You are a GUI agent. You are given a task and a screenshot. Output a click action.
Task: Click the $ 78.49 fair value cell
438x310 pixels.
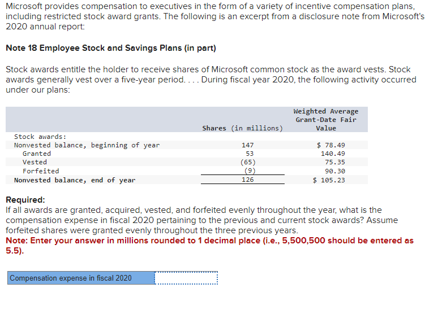click(x=330, y=145)
